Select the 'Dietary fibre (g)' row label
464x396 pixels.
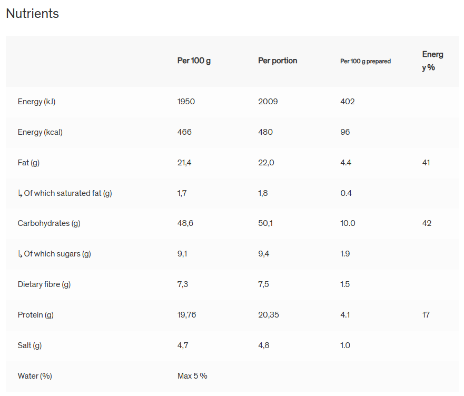[44, 284]
